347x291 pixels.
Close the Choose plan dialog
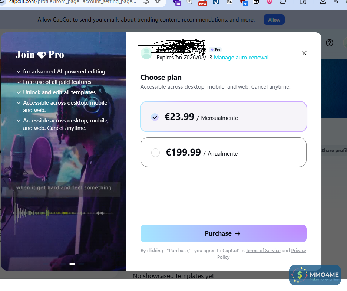pos(304,53)
